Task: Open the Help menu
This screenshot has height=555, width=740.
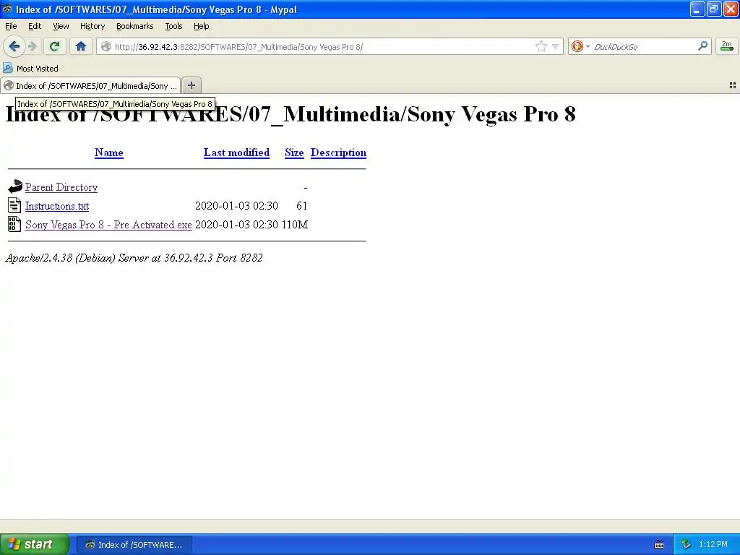Action: coord(202,26)
